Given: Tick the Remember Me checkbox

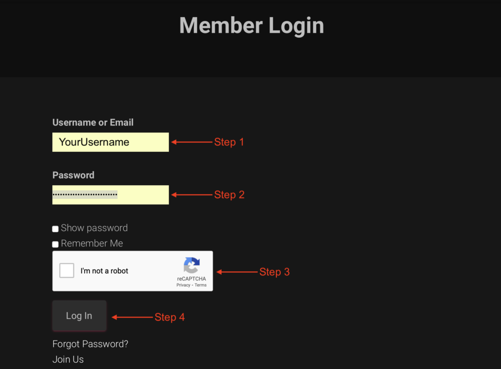Looking at the screenshot, I should click(55, 244).
